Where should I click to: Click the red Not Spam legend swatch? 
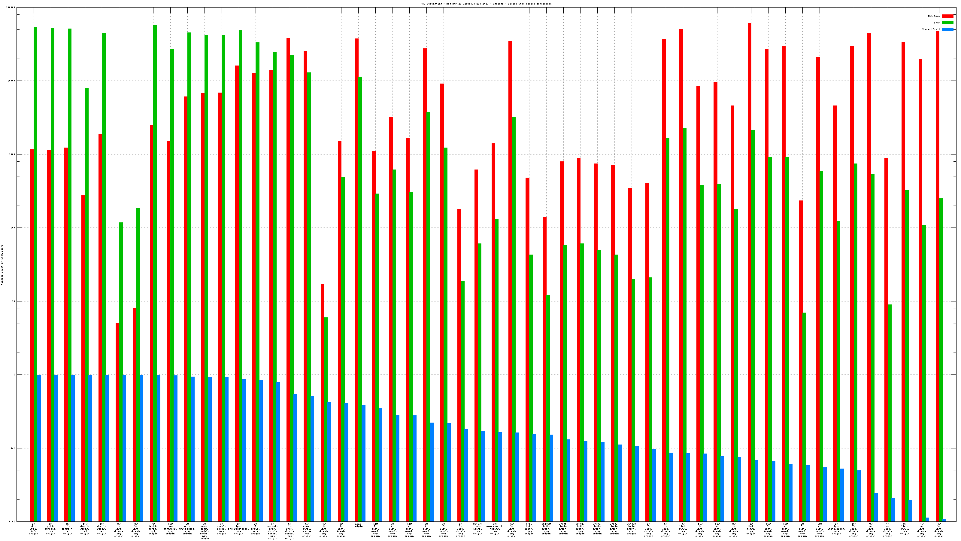coord(947,16)
